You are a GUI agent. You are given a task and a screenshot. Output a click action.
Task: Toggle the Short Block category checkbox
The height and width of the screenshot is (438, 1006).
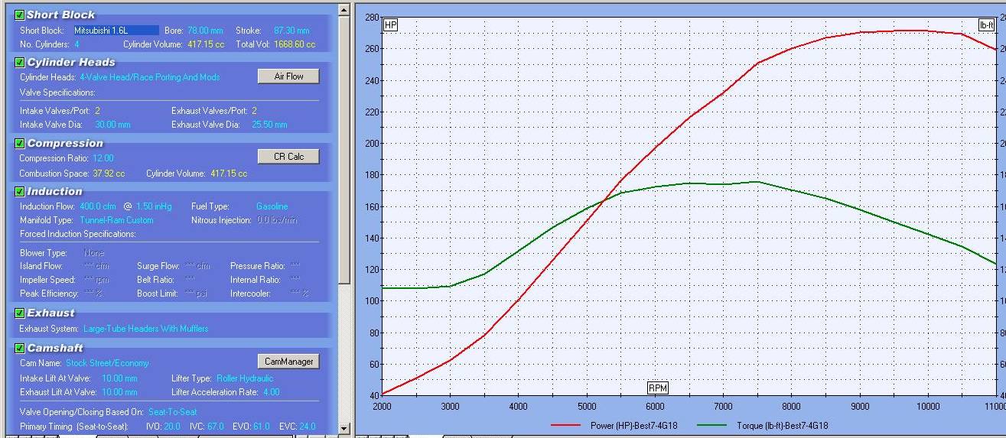click(x=20, y=15)
